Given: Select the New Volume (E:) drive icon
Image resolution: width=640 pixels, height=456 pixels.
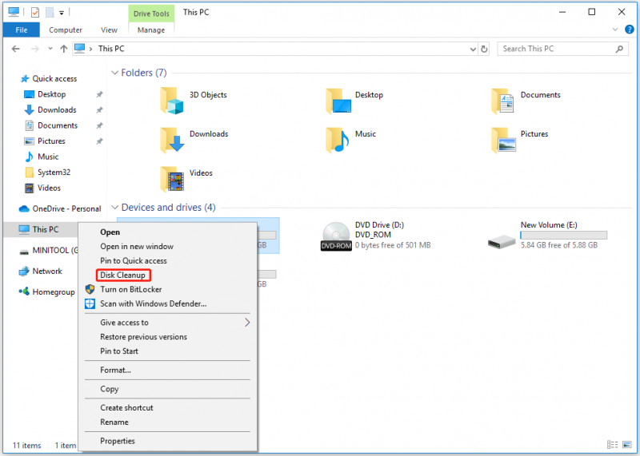Looking at the screenshot, I should 502,241.
